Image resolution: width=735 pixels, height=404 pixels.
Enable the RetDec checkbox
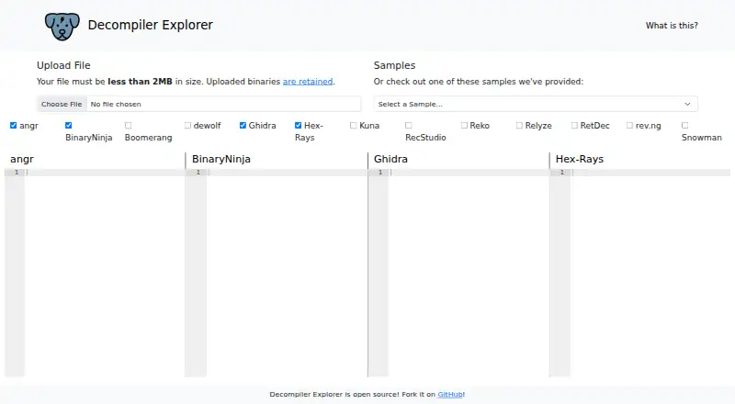(x=574, y=125)
